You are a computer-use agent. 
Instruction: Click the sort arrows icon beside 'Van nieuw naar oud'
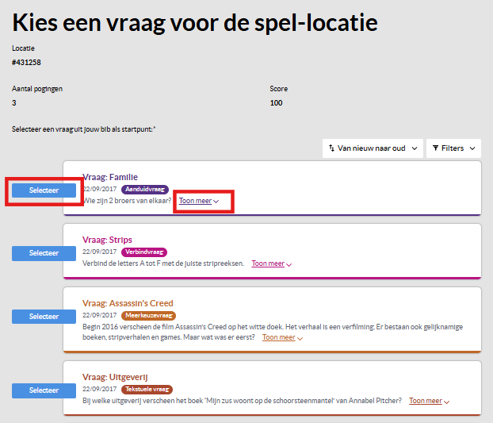[331, 148]
